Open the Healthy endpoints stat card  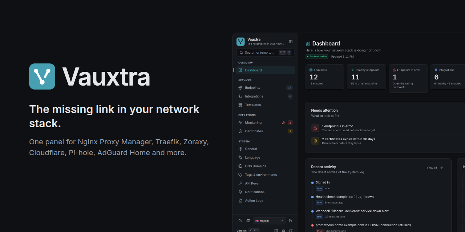coord(367,77)
